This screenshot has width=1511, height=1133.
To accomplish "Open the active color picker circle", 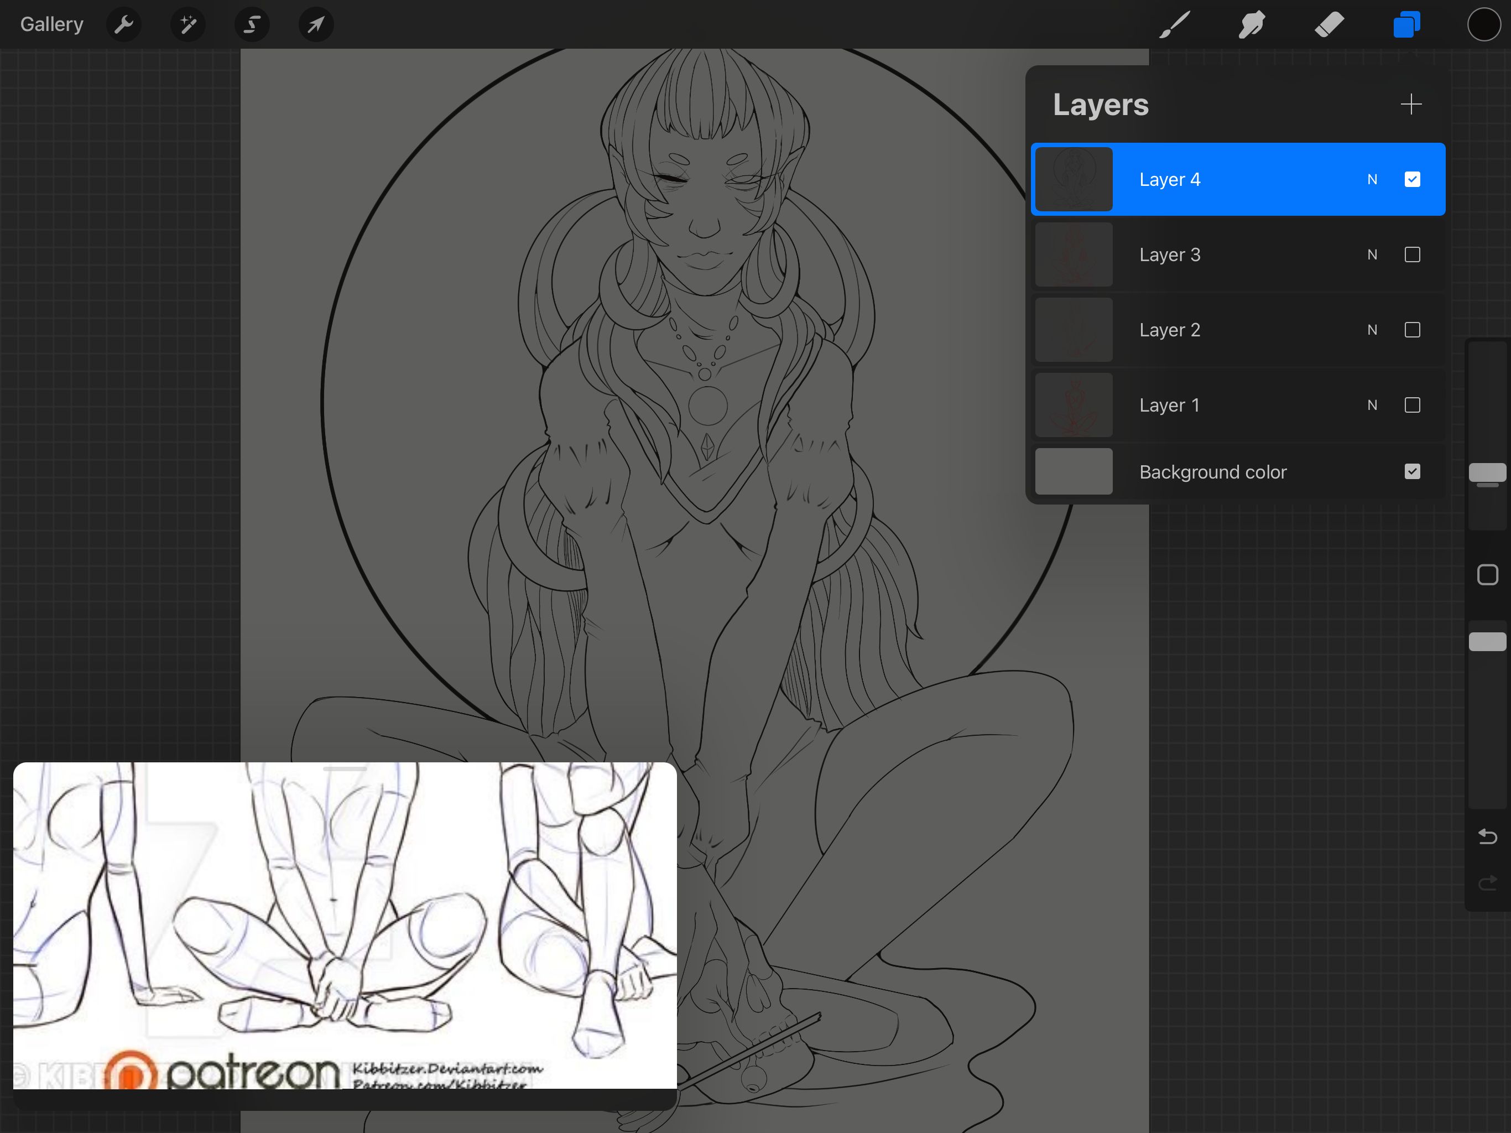I will pos(1484,24).
